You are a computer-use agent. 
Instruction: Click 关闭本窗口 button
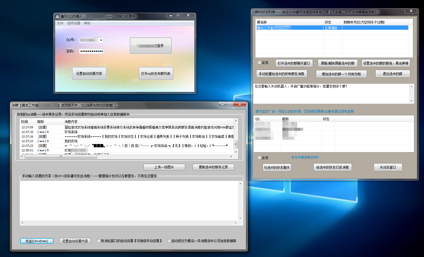(388, 167)
